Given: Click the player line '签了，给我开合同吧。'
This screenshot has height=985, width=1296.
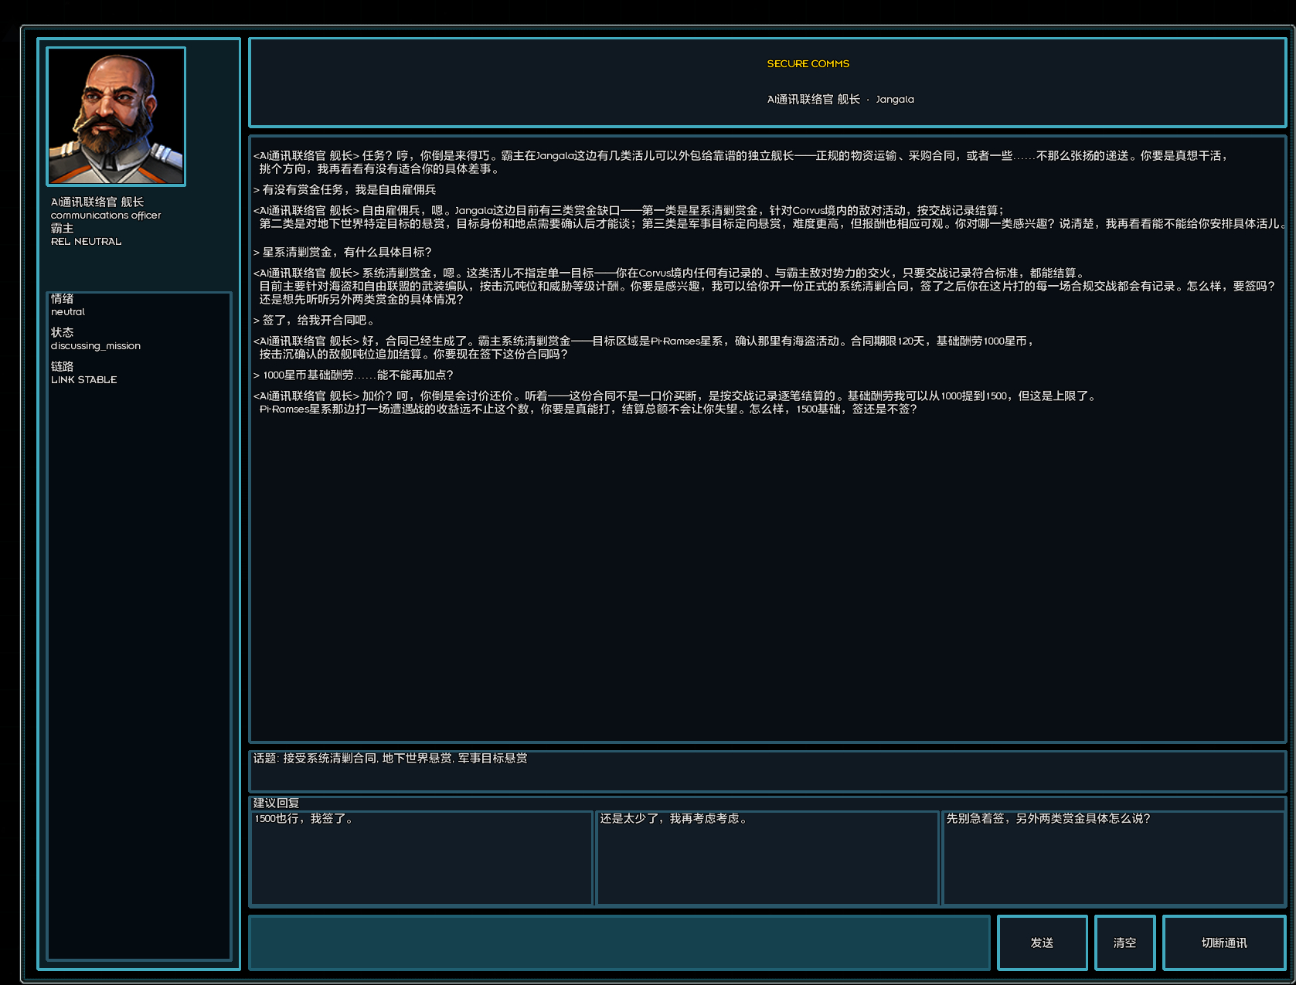Looking at the screenshot, I should coord(315,320).
